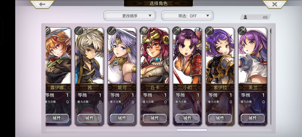
Task: Close the character selection screen
Action: [x=275, y=4]
